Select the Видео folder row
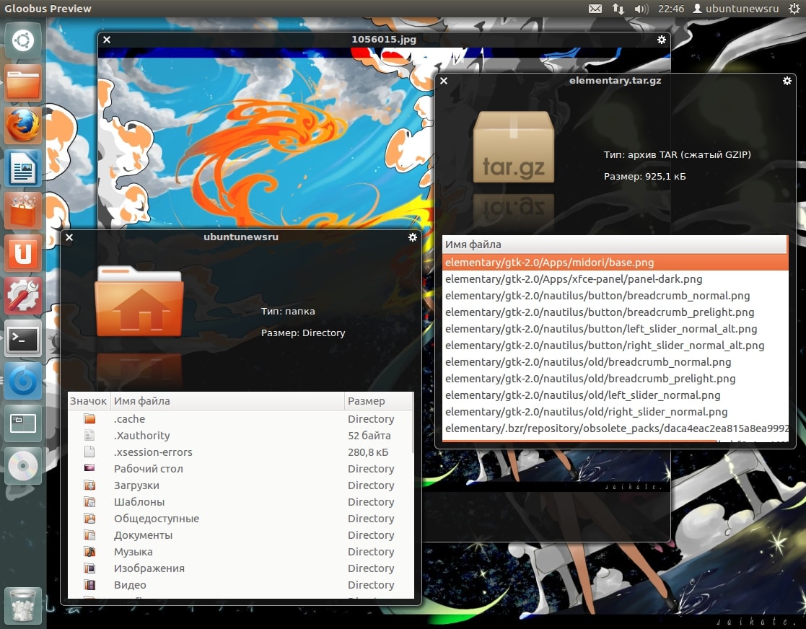This screenshot has width=806, height=629. (240, 585)
